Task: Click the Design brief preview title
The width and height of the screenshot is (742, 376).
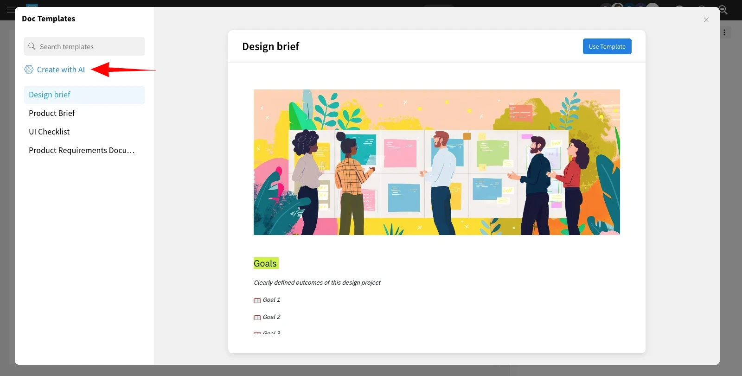Action: pyautogui.click(x=270, y=46)
